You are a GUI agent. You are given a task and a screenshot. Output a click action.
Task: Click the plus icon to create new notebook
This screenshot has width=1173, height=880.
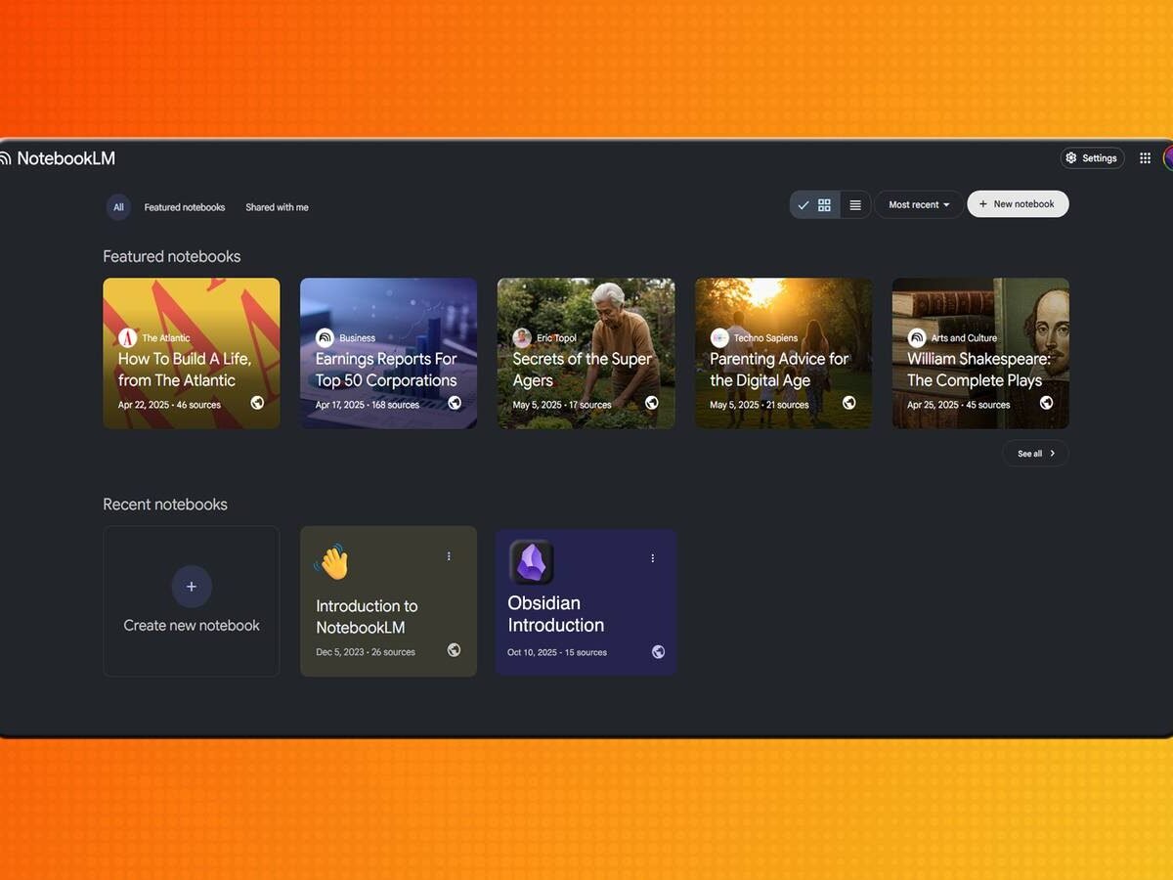click(192, 586)
